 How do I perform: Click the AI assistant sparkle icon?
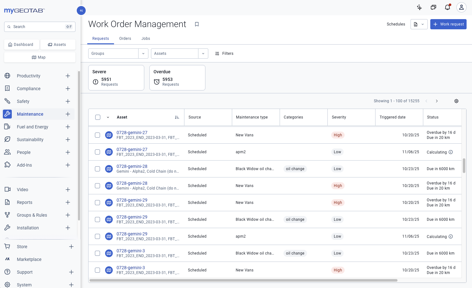pos(419,7)
